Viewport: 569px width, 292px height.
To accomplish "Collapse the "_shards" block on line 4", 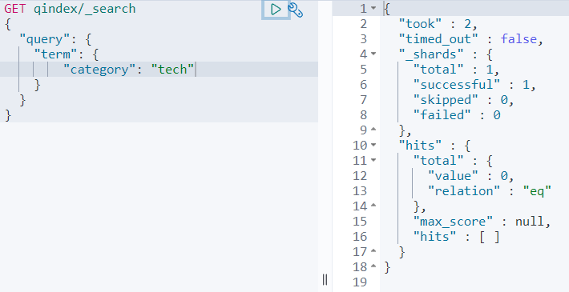I will tap(373, 54).
